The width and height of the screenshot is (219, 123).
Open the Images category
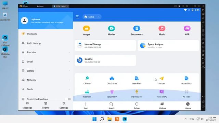click(x=86, y=30)
